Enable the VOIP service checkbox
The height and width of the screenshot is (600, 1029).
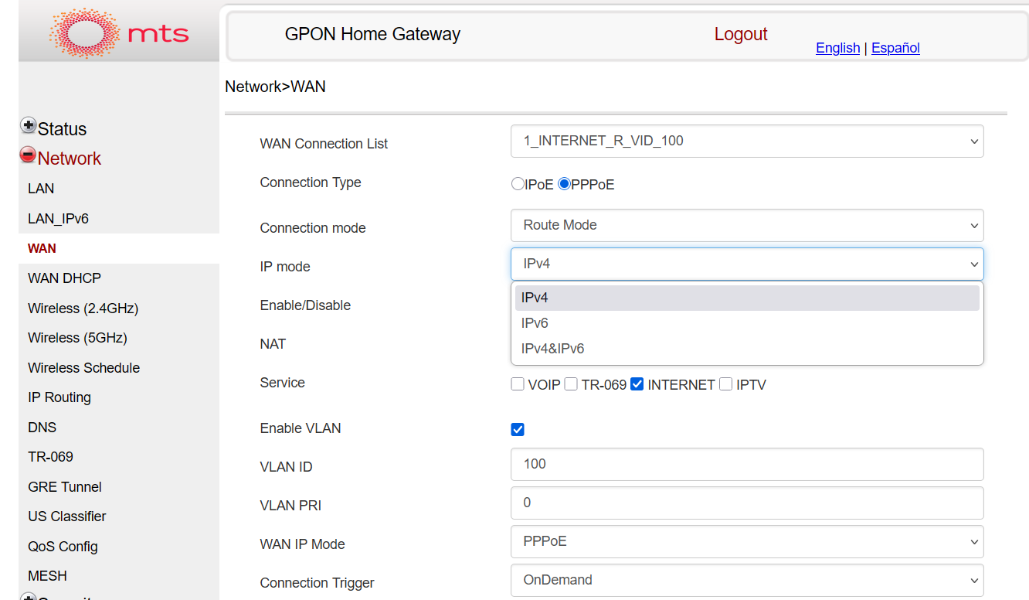click(518, 384)
